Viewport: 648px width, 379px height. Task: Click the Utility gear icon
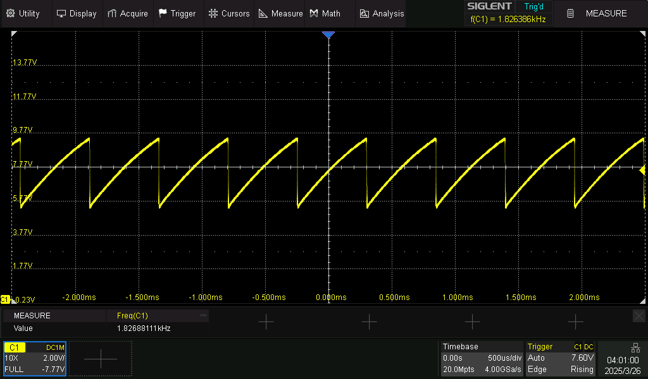point(11,14)
